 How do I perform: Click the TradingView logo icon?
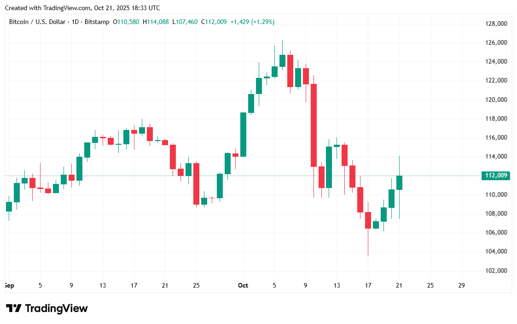tap(13, 308)
